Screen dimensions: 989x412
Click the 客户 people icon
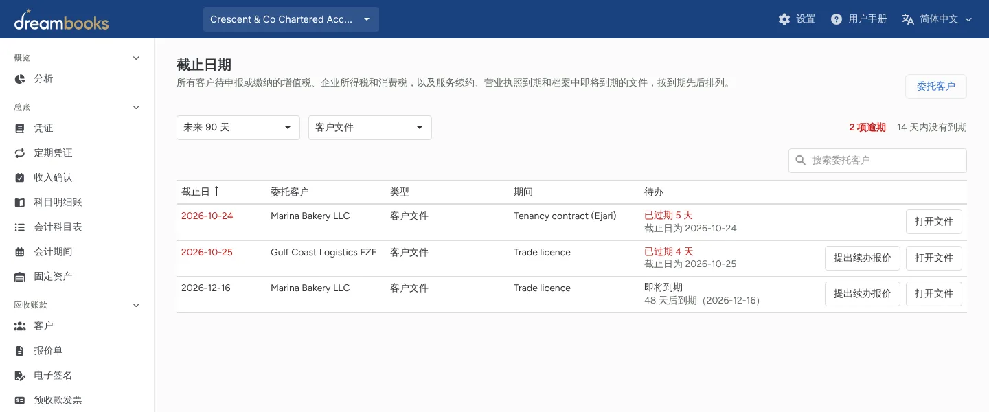pyautogui.click(x=20, y=326)
